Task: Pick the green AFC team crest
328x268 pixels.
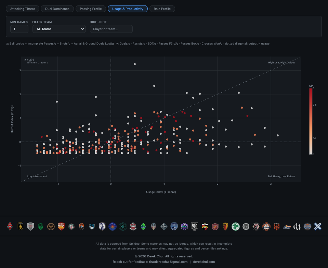Action: pyautogui.click(x=41, y=226)
